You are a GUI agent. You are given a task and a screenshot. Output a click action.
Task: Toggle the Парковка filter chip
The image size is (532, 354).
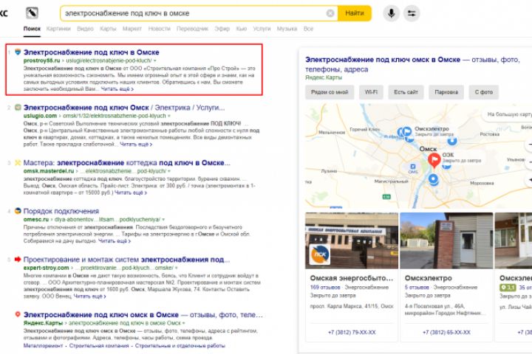446,92
